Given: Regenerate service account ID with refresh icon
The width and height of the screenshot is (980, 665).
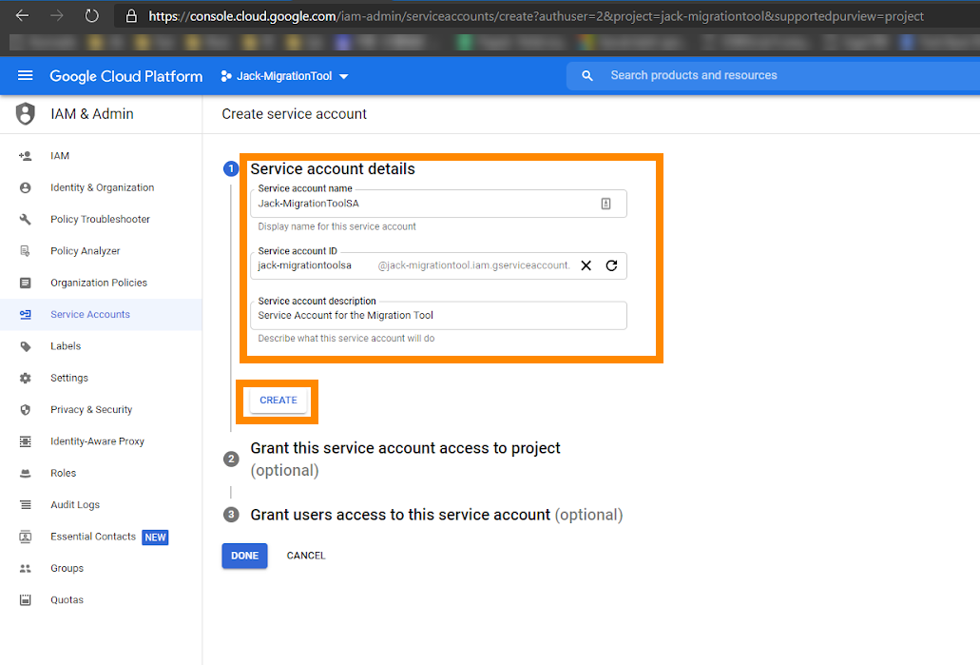Looking at the screenshot, I should 611,265.
